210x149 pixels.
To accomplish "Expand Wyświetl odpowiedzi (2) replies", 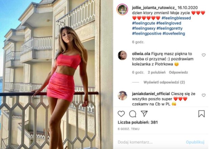I will (x=164, y=82).
